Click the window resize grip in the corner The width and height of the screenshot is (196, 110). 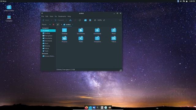pos(121,70)
